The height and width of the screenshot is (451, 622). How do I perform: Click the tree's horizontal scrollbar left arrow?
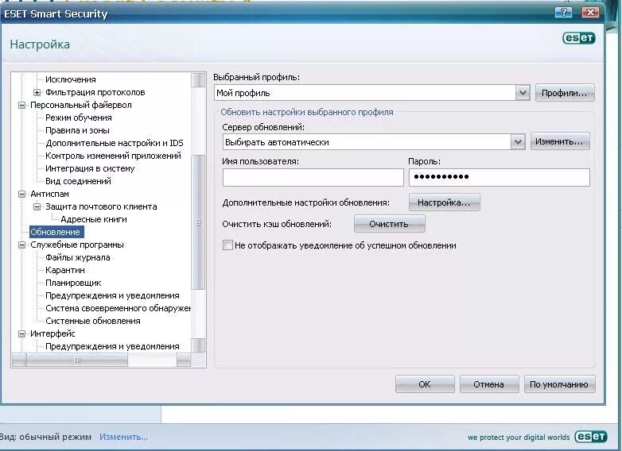coord(19,360)
